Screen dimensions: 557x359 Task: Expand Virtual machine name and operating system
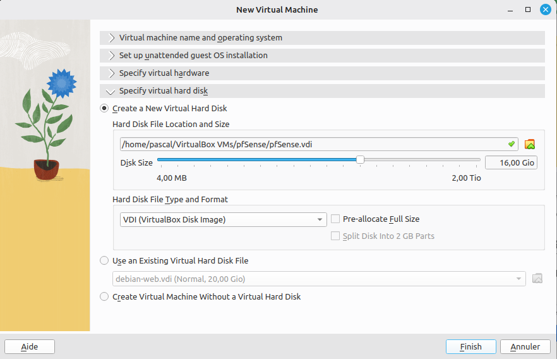tap(322, 38)
